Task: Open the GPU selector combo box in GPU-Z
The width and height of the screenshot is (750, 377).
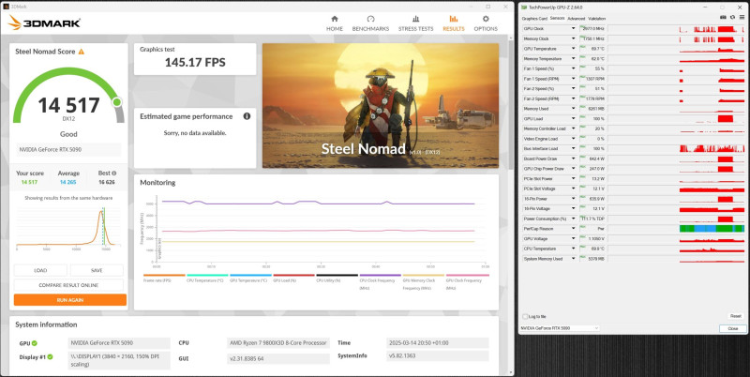Action: point(559,328)
